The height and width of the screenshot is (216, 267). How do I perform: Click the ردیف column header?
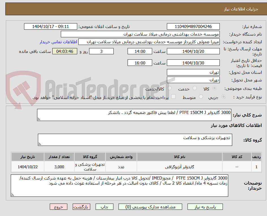coord(257,157)
